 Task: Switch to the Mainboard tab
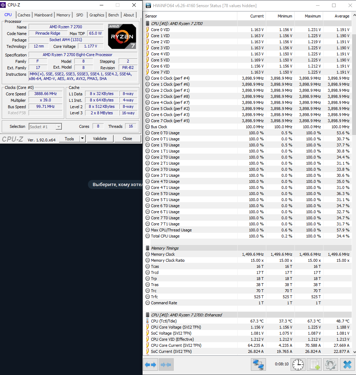tap(43, 15)
